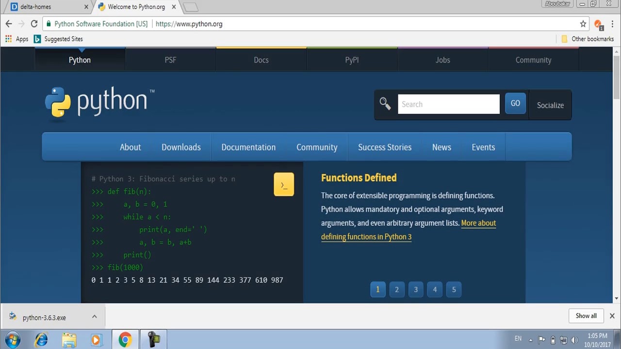Open the Downloads menu
This screenshot has height=349, width=621.
coord(181,147)
